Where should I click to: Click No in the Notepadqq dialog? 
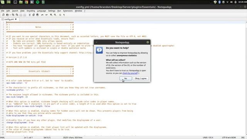pos(125,78)
